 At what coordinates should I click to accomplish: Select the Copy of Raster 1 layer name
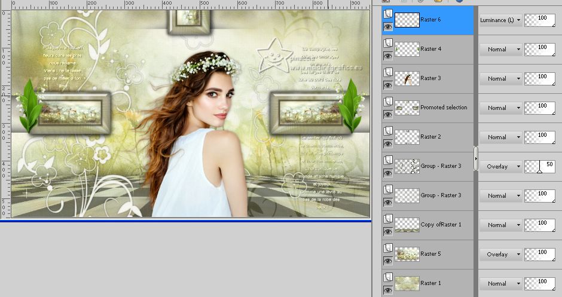tap(441, 225)
